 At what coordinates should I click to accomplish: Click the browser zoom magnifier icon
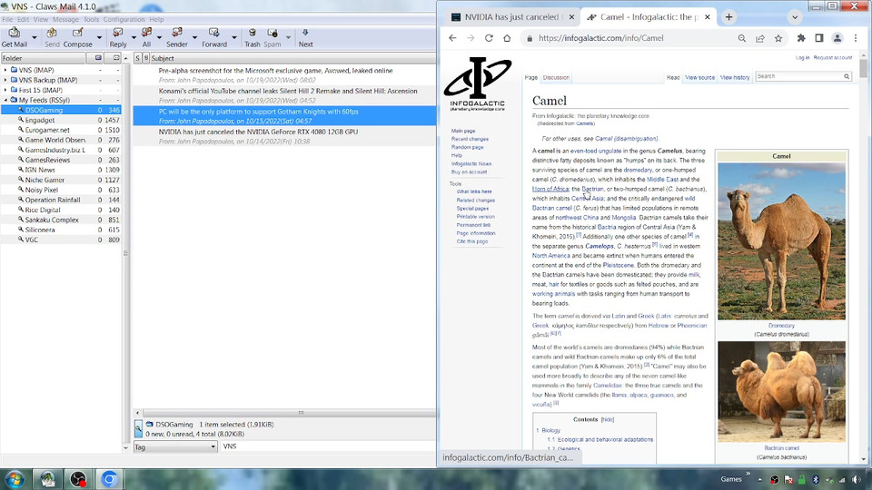742,38
